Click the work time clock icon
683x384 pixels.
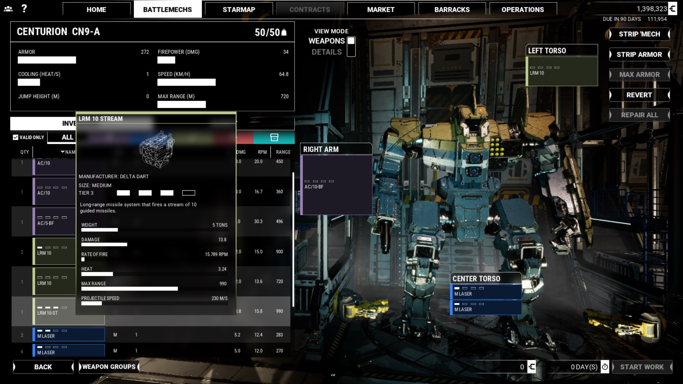pos(605,367)
